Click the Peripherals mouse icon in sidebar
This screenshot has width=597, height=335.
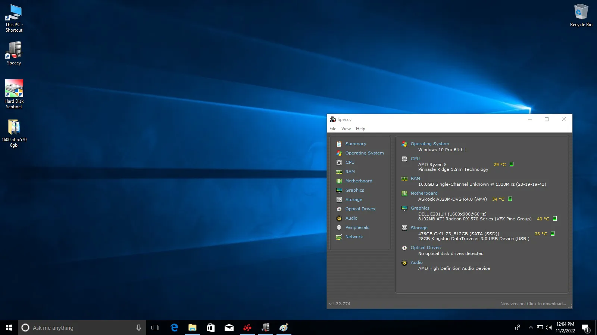coord(339,227)
